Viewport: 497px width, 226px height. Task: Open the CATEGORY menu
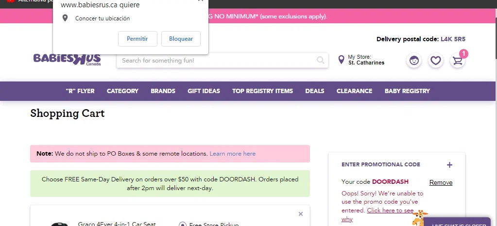122,91
